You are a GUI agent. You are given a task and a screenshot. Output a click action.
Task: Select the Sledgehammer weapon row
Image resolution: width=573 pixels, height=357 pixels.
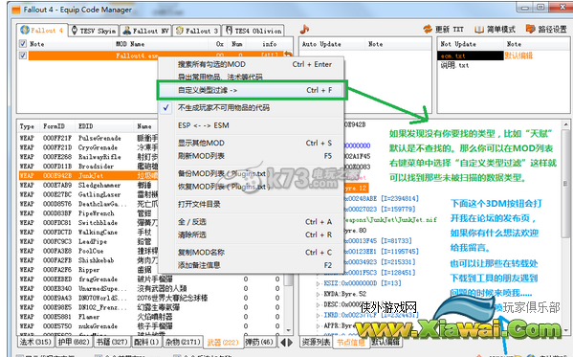(88, 185)
